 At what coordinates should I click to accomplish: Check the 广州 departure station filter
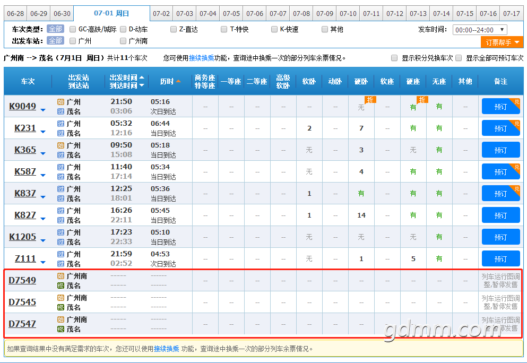coord(73,41)
